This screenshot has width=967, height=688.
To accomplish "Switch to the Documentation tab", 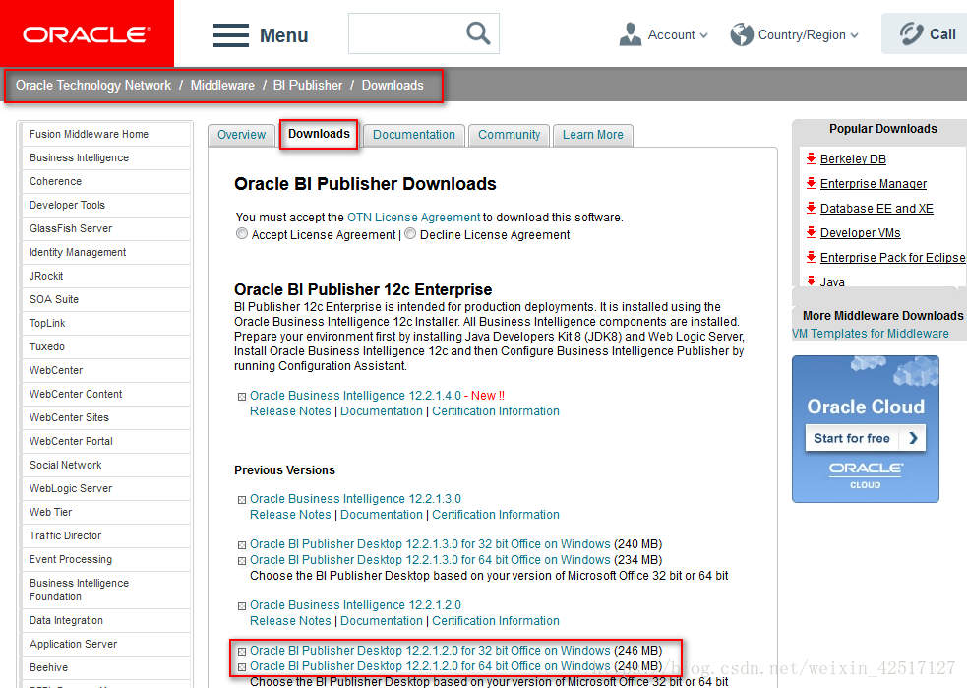I will (x=414, y=135).
